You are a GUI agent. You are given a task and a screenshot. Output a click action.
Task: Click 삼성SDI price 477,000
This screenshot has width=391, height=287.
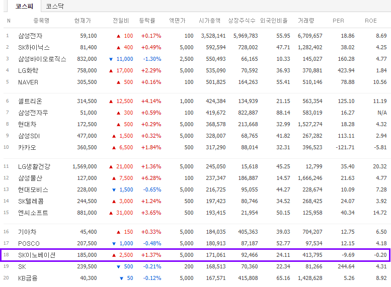[x=87, y=136]
